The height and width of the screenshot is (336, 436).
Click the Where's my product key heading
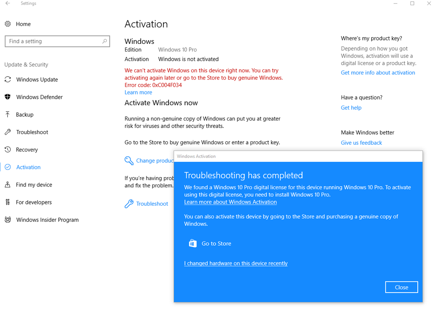tap(371, 38)
